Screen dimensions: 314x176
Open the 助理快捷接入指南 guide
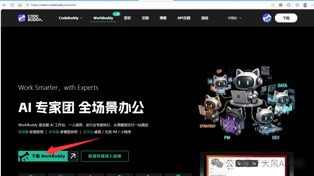pyautogui.click(x=105, y=156)
